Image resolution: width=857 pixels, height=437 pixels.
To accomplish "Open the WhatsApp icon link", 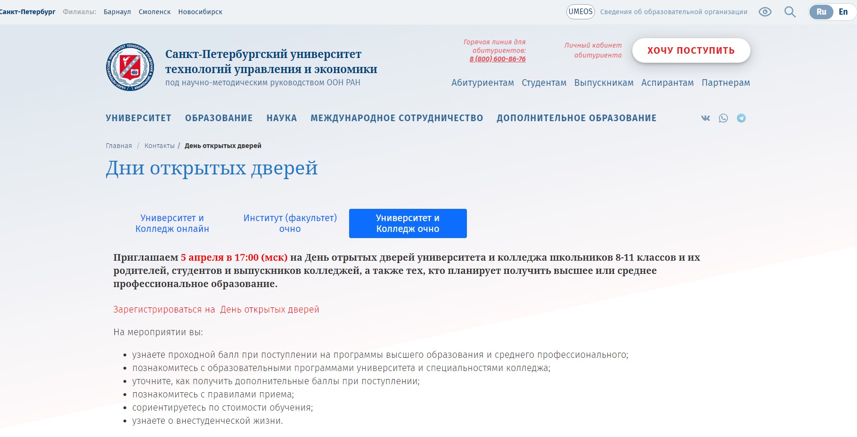I will click(x=723, y=118).
